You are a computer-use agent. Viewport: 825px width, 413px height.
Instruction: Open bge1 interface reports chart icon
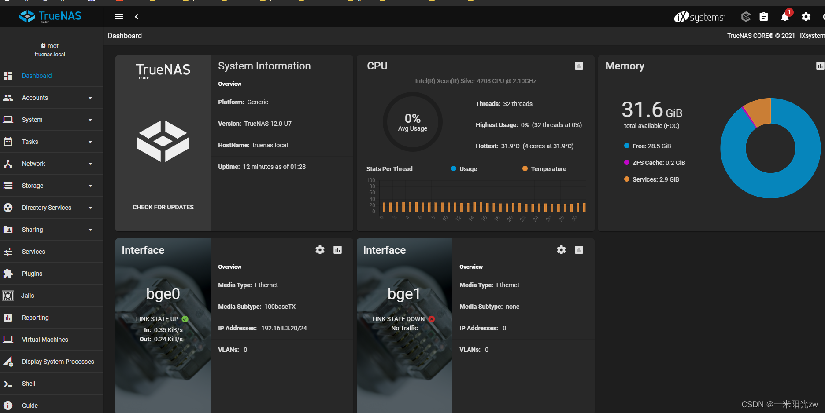pos(579,250)
